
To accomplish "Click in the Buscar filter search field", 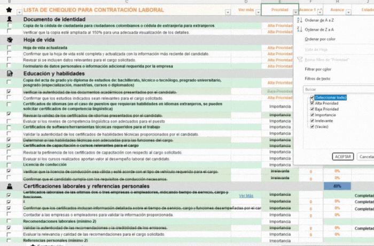I will pos(338,89).
